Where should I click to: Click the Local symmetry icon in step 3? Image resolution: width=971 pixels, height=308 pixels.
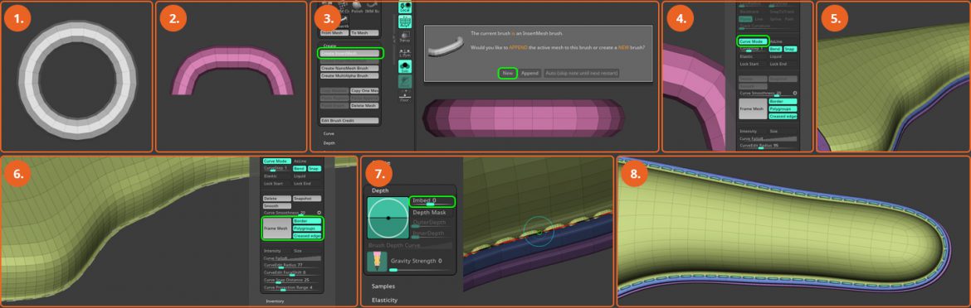pos(405,7)
